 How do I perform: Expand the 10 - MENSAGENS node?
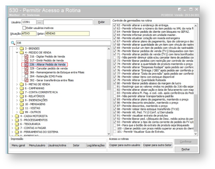click(x=17, y=104)
